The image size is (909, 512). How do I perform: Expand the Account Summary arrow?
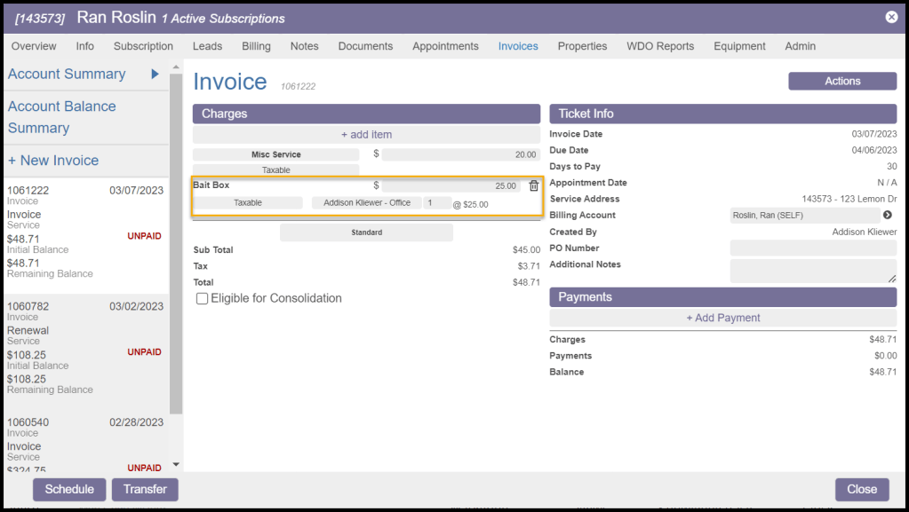click(x=155, y=75)
